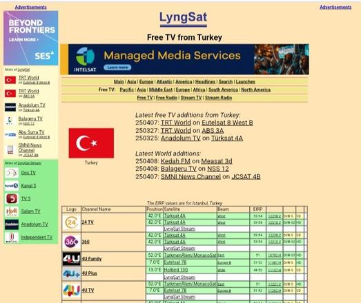
Task: Open the 4U Plus channel name link
Action: click(x=89, y=273)
